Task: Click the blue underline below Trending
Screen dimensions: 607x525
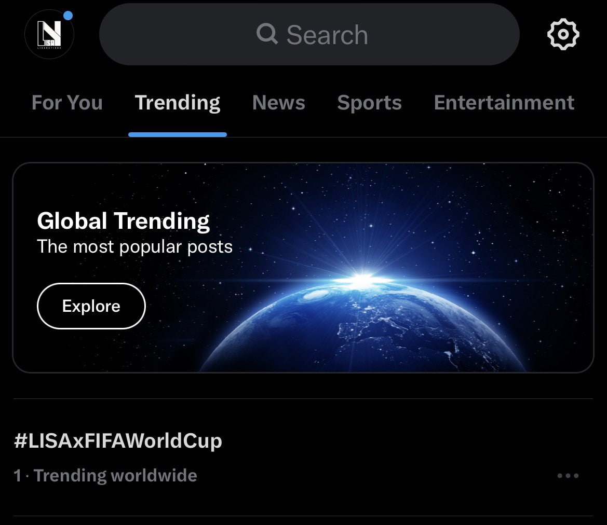Action: point(177,134)
